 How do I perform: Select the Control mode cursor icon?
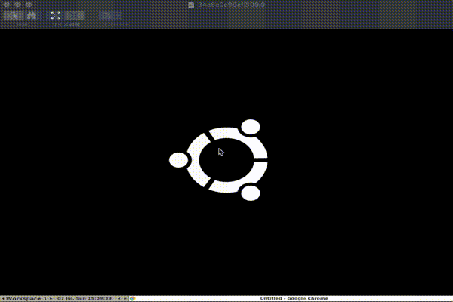coord(13,15)
